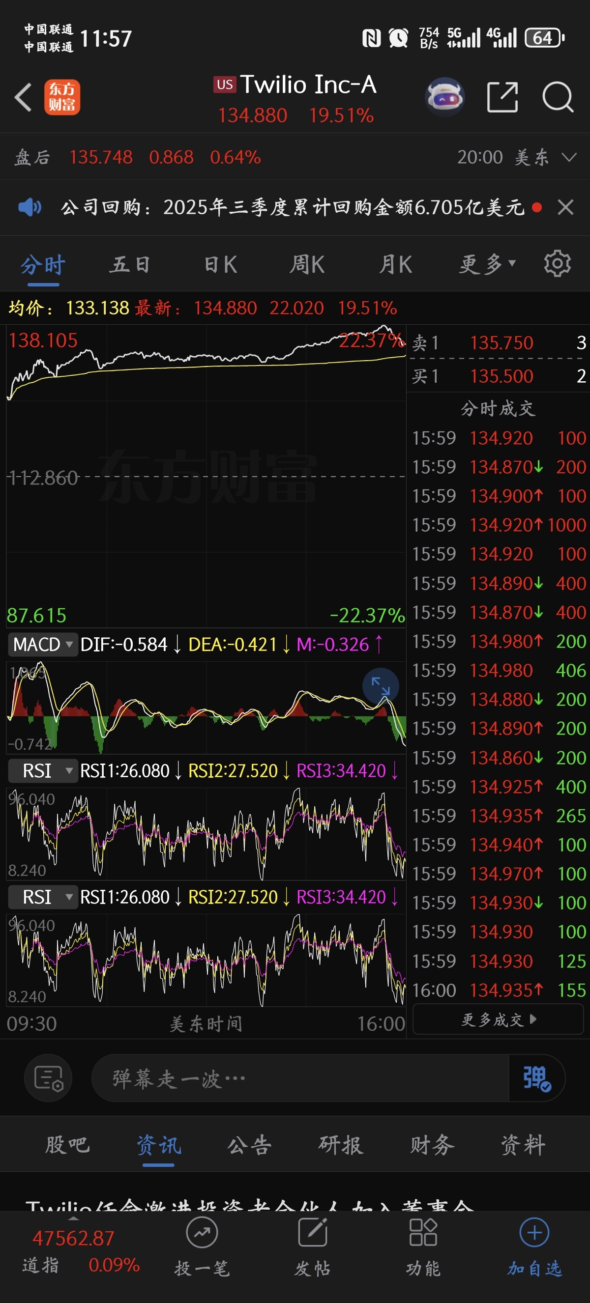Open the 公司回购 announcement text
The image size is (590, 1303).
coord(293,207)
